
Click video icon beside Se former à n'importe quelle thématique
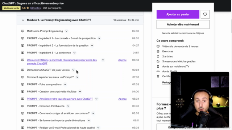22,120
